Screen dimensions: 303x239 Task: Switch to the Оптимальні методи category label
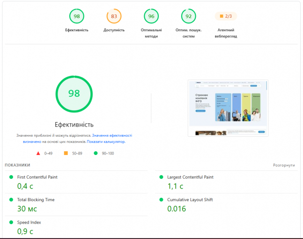(151, 33)
